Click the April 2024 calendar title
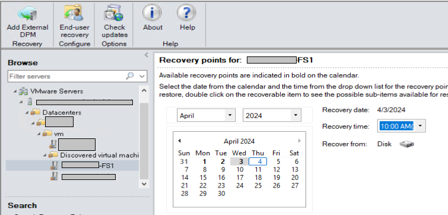Screen dimensions: 448x215 click(x=239, y=141)
